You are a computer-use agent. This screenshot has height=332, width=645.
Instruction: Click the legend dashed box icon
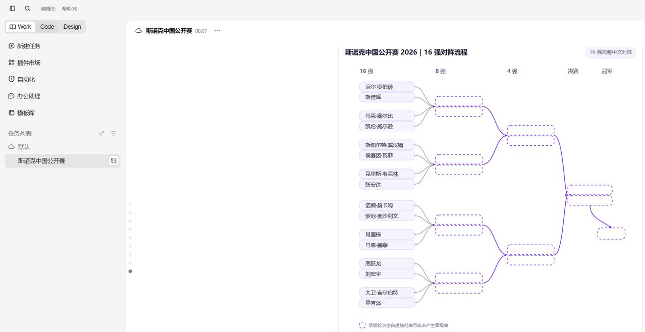(x=362, y=325)
